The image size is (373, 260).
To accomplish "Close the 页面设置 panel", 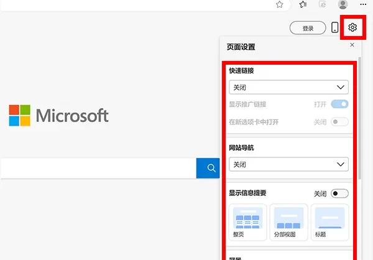I will (352, 45).
